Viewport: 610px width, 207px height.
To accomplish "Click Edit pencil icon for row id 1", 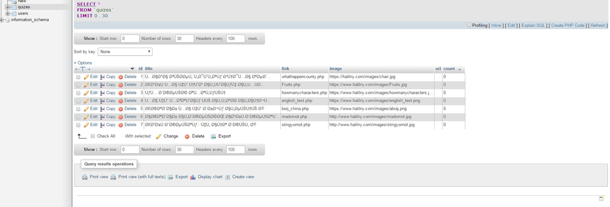I will tap(86, 77).
